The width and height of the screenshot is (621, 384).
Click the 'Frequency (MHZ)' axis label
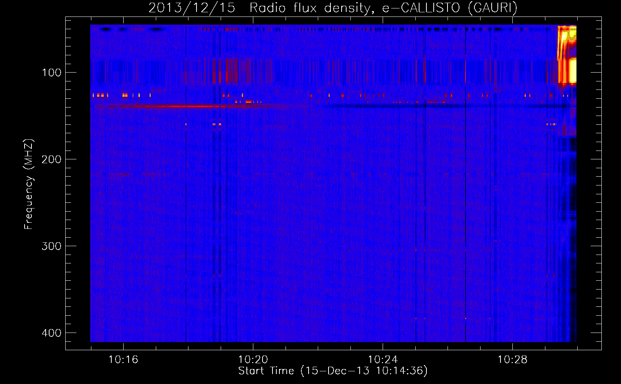[29, 184]
